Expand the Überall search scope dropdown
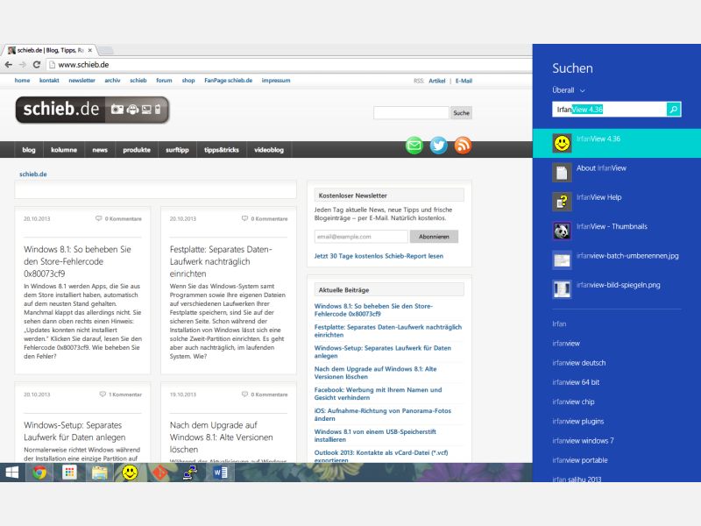701x526 pixels. (568, 90)
